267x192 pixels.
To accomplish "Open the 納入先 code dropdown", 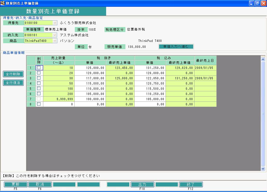I will pyautogui.click(x=55, y=35).
